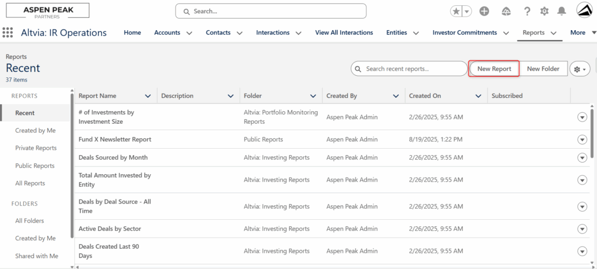Screen dimensions: 597x269
Task: Click the Altvia: Portfolio Monitoring Reports folder
Action: (x=281, y=117)
